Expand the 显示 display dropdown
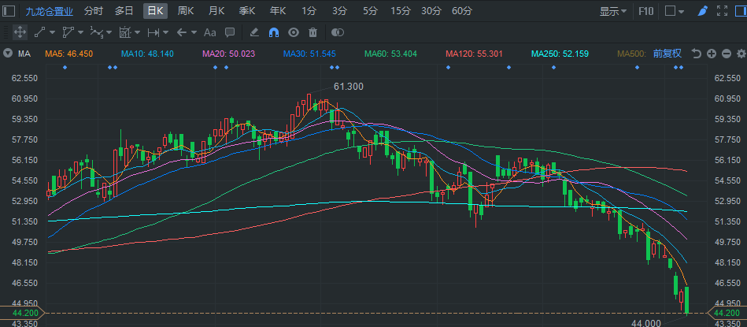Image resolution: width=747 pixels, height=327 pixels. pos(613,11)
